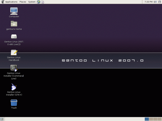
Task: Click the GNOME foot logo icon
Action: [x=3, y=2]
